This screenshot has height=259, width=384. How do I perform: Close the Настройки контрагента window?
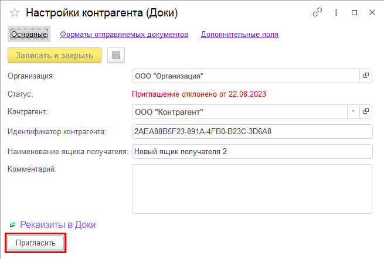tap(372, 12)
